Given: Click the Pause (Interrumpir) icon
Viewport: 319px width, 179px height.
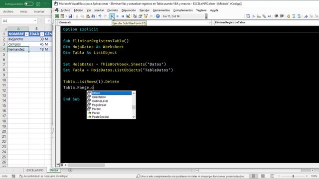Looking at the screenshot, I should point(118,16).
